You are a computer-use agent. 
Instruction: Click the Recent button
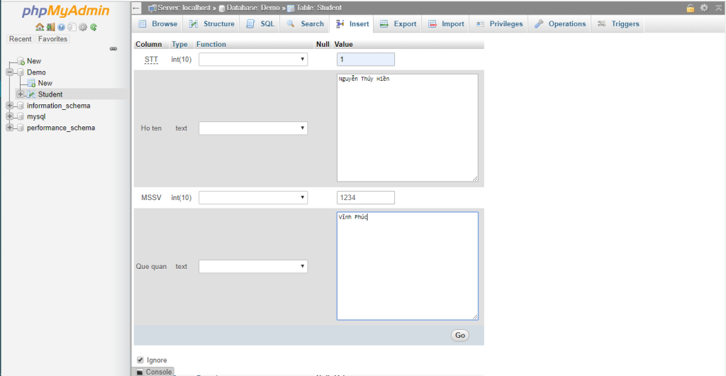pos(21,39)
